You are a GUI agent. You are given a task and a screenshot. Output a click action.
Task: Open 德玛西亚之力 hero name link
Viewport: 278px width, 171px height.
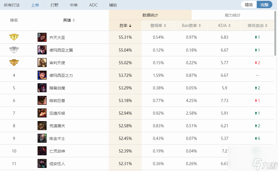click(61, 75)
